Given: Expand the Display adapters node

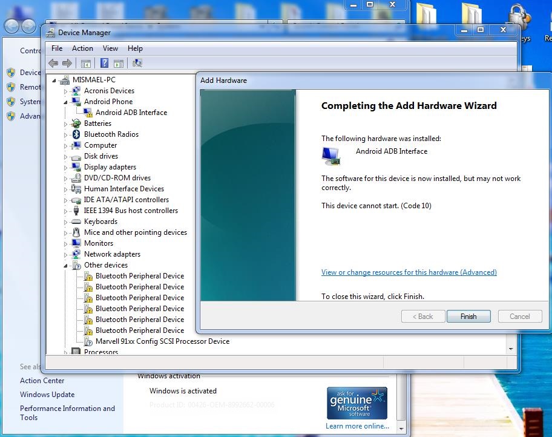Looking at the screenshot, I should click(65, 168).
